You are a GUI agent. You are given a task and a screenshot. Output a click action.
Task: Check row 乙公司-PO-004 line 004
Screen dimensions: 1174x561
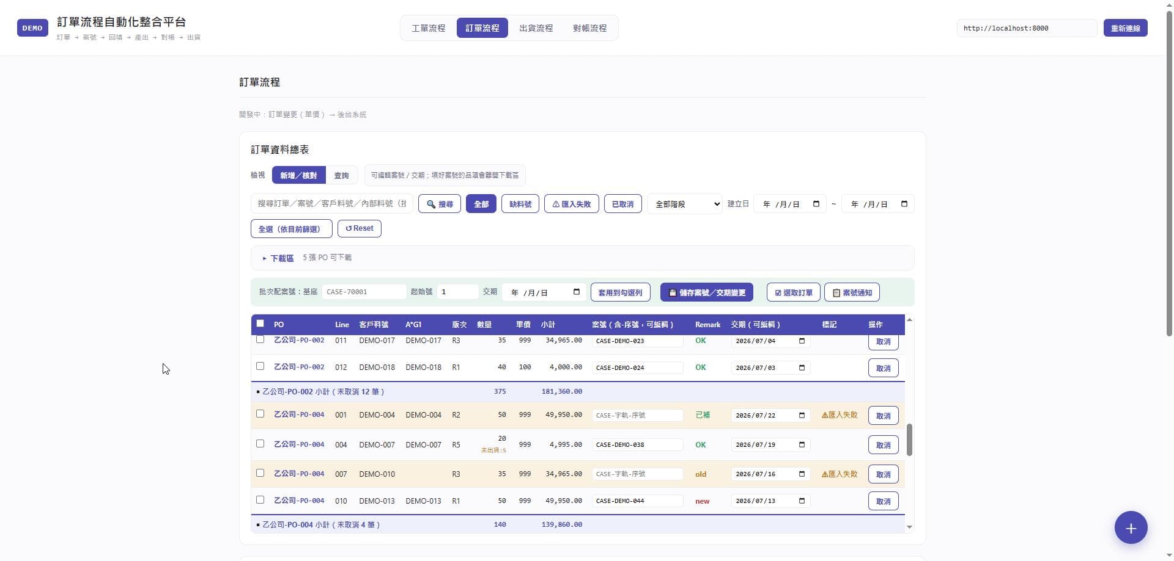[x=260, y=444]
